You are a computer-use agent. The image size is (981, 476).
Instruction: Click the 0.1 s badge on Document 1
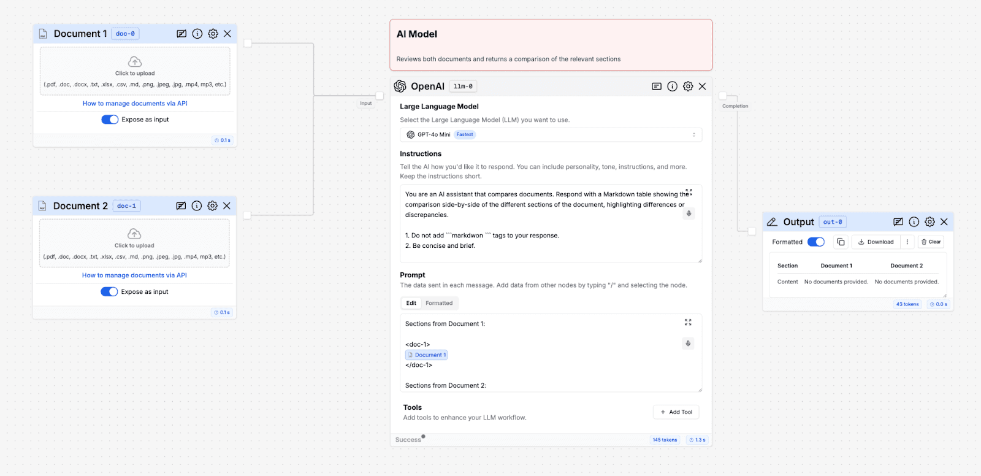click(x=223, y=140)
